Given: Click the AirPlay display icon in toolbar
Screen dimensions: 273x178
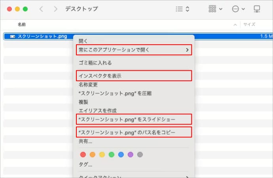Looking at the screenshot, I should tap(256, 9).
